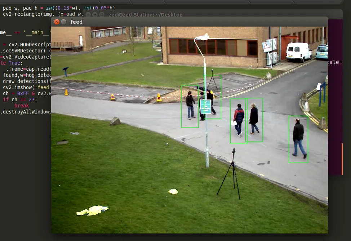Click the '_,frame=cap.read(' code line
Screen dimensions: 351x241
(x=27, y=69)
